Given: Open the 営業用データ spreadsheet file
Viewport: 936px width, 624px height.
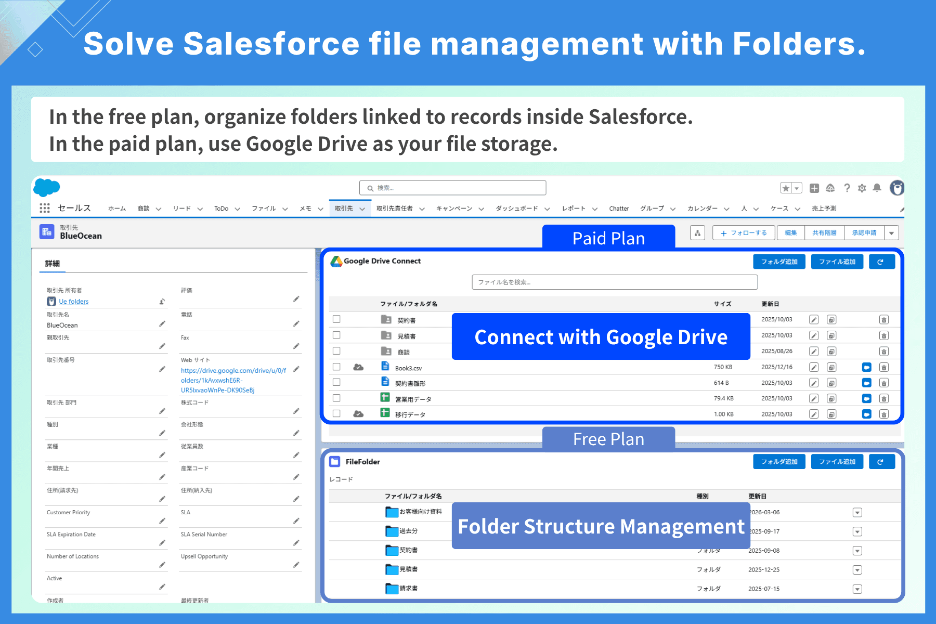Looking at the screenshot, I should [x=413, y=399].
